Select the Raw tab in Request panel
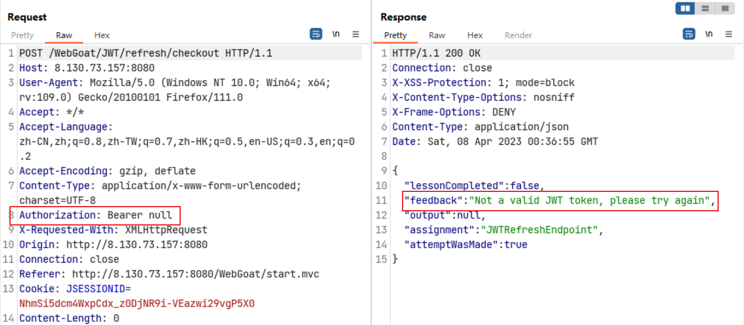Screen dimensions: 744x325 [64, 35]
